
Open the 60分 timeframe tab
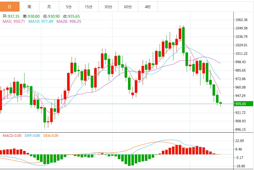coord(128,7)
